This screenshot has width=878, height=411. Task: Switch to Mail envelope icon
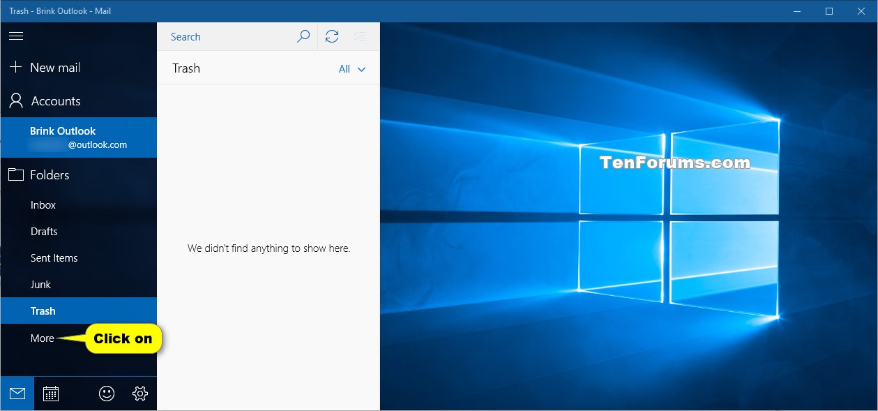[x=17, y=394]
